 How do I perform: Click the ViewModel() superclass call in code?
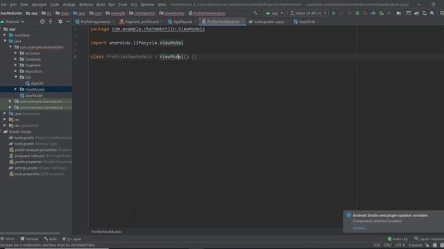click(x=174, y=57)
